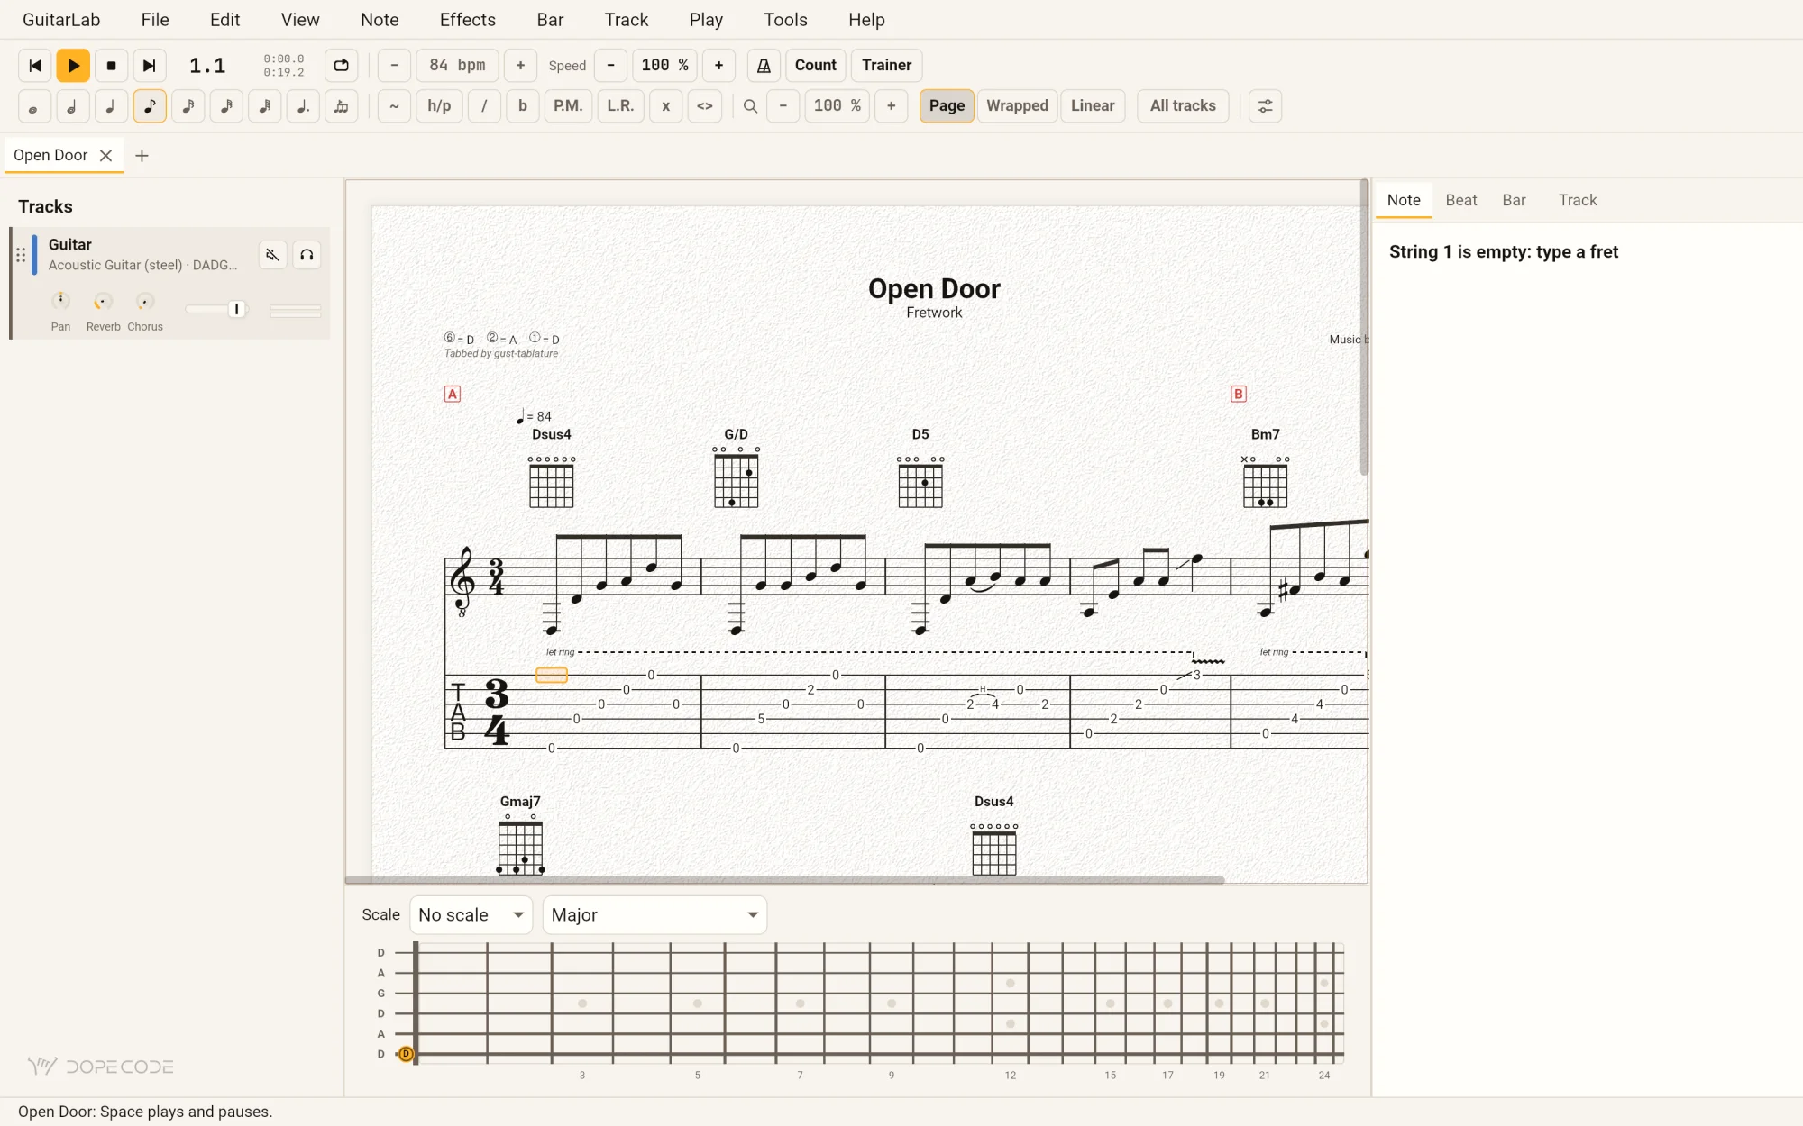1803x1126 pixels.
Task: Toggle the metronome icon
Action: tap(764, 66)
